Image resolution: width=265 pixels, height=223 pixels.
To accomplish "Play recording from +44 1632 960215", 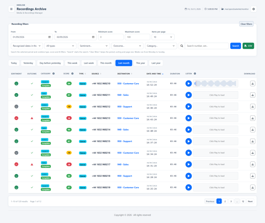I will pyautogui.click(x=188, y=141).
